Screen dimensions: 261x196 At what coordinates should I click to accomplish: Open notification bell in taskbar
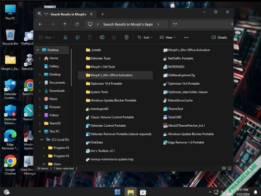255,192
